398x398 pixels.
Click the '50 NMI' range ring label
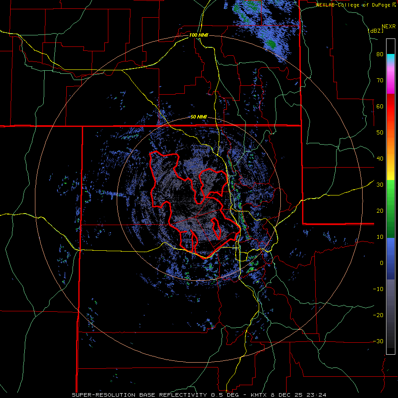tap(199, 117)
